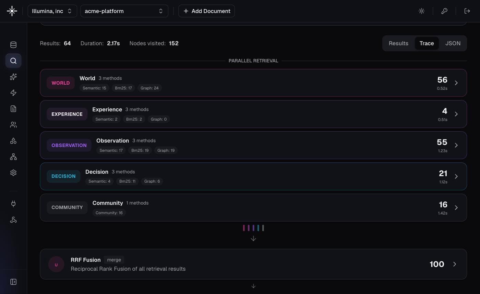
Task: Click the Results 64 count
Action: point(67,43)
